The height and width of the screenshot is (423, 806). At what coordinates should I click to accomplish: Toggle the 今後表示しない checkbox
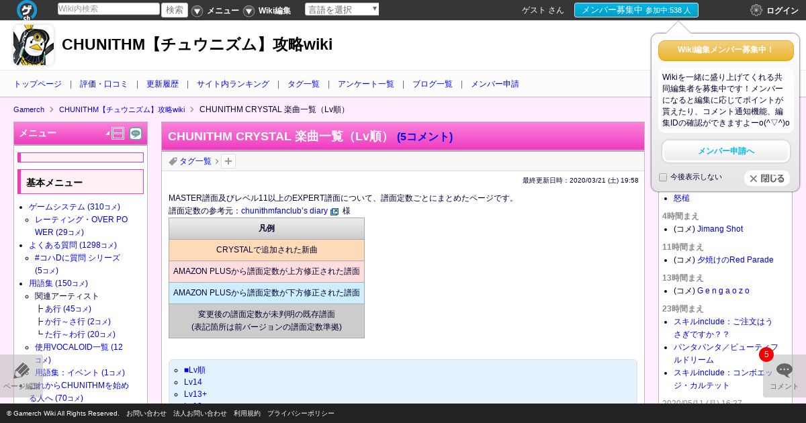(663, 177)
